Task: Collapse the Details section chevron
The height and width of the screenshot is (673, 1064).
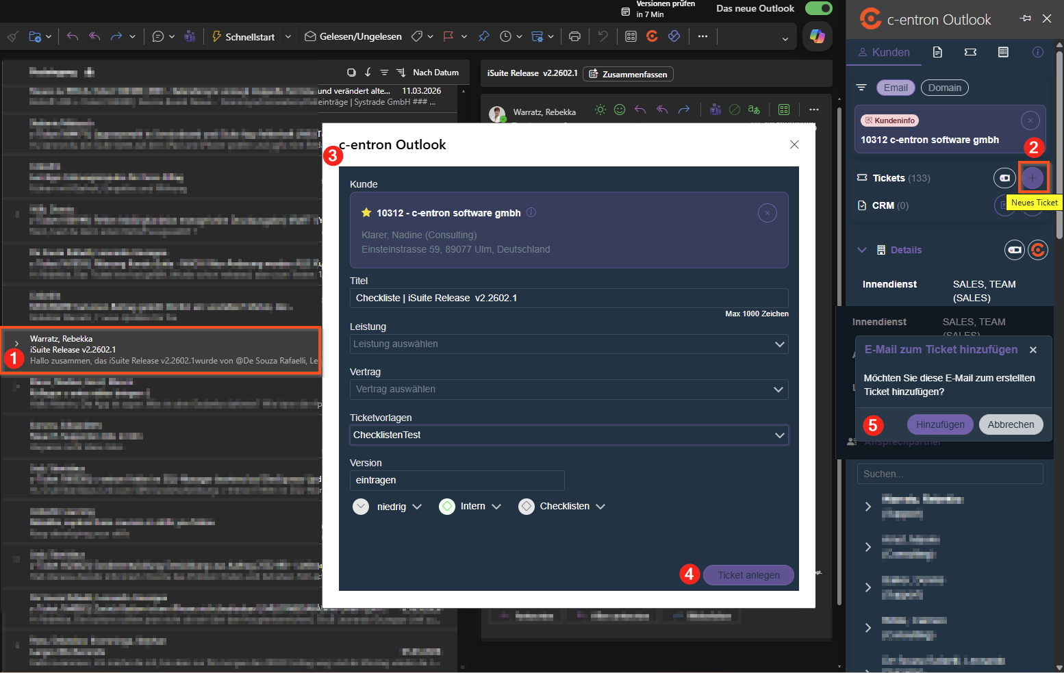Action: [x=862, y=250]
